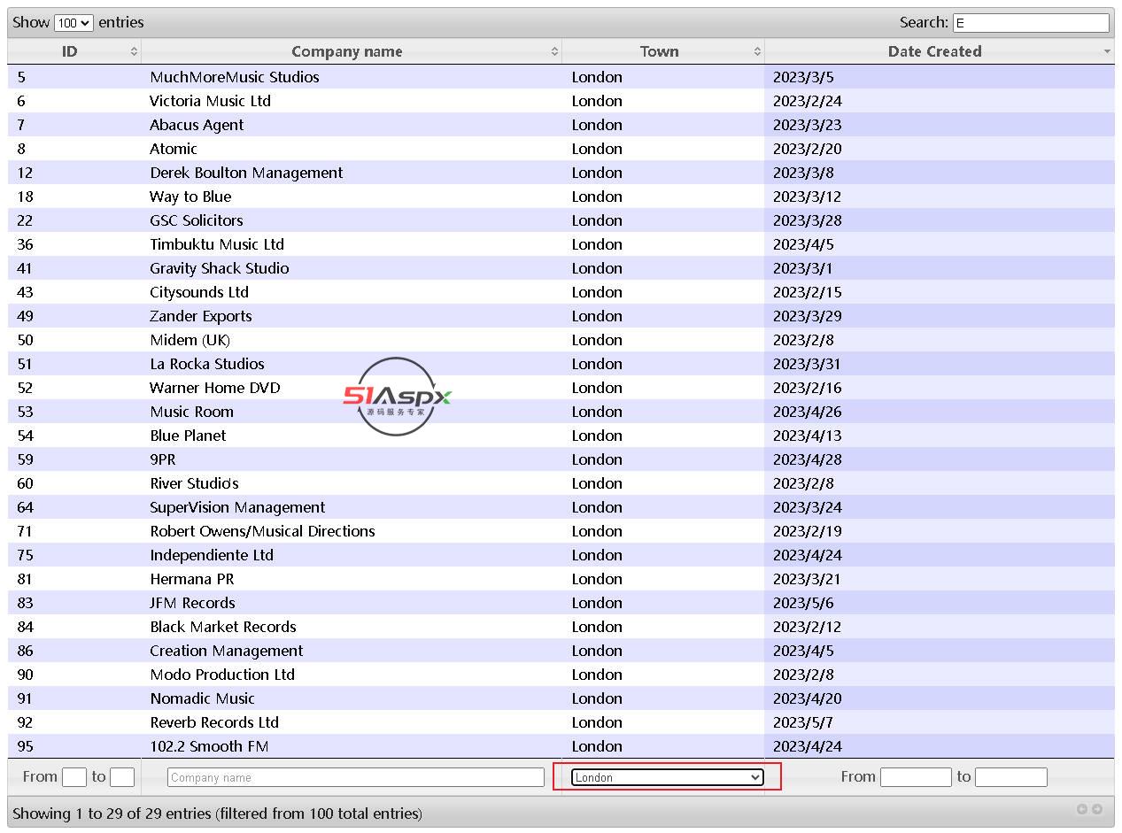Click the Company name column sort arrows
1122x833 pixels.
(554, 51)
